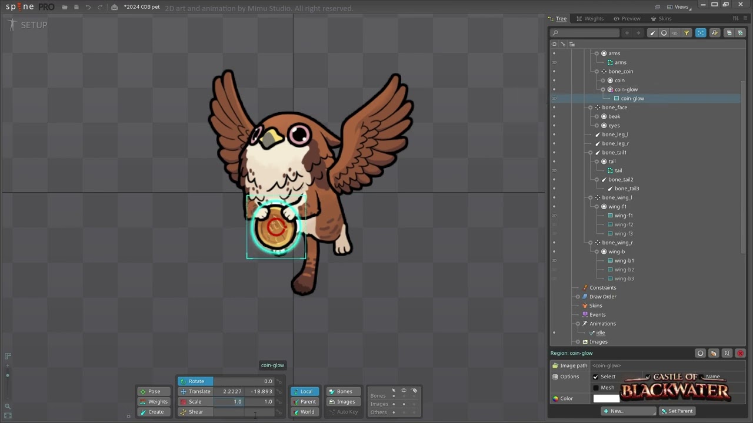Toggle Bones compensation button

pos(342,391)
